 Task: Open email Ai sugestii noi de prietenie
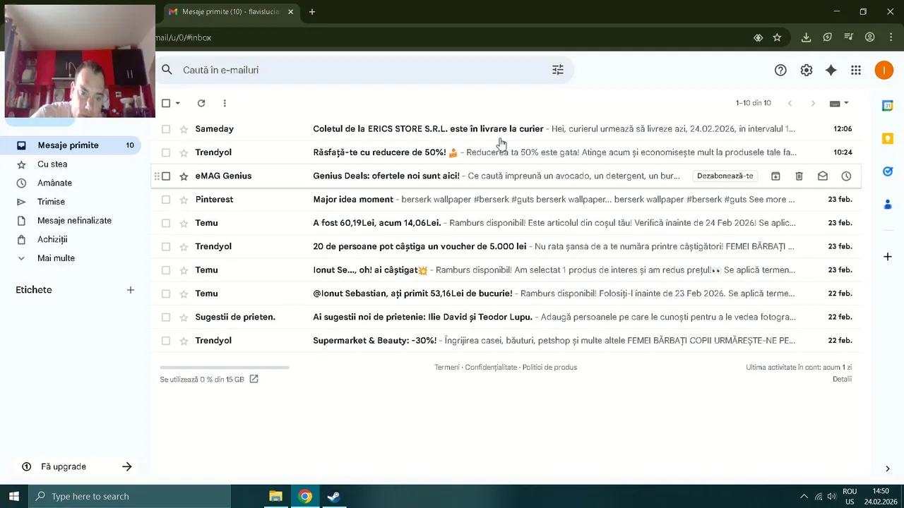[507, 317]
